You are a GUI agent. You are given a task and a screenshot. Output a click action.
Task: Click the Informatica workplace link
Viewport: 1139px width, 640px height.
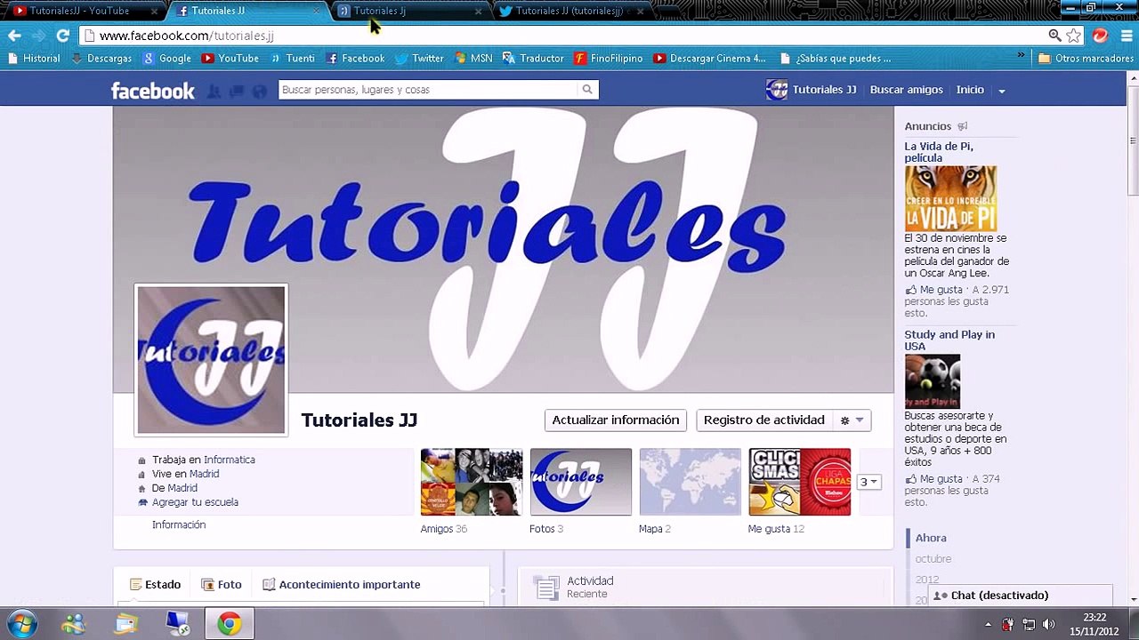(230, 460)
